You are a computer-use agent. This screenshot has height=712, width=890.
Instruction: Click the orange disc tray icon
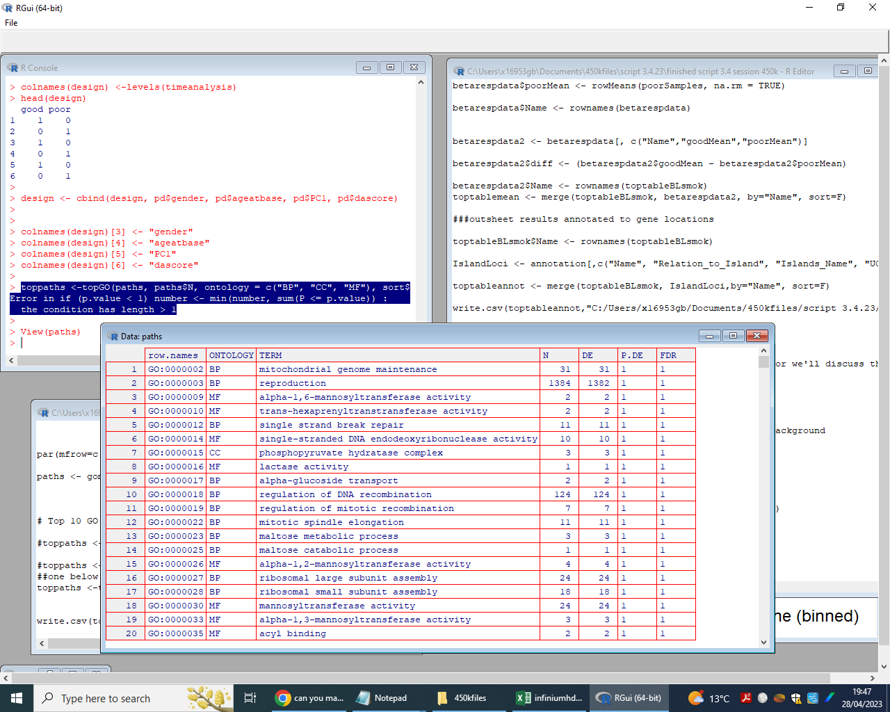tap(779, 698)
